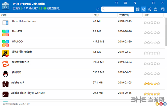
Task: Select the desktop programs view icon
Action: point(144,9)
